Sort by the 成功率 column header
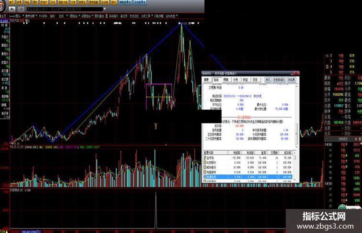Image resolution: width=362 pixels, height=233 pixels. tap(286, 153)
